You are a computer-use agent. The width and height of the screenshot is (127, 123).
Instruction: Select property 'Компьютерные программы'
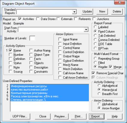(49, 93)
